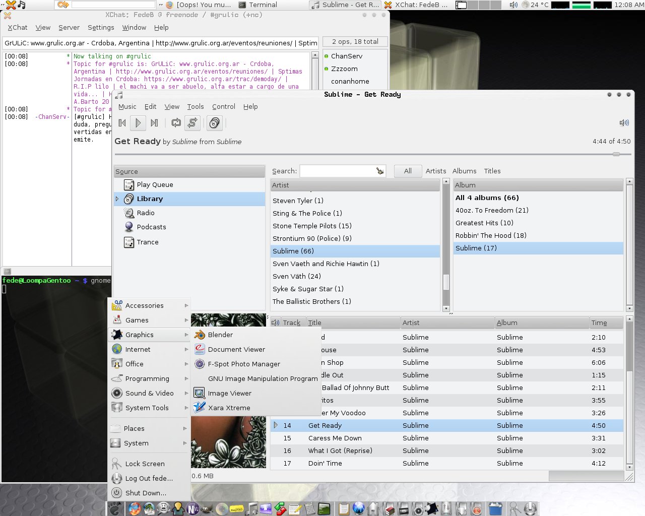Expand the Games submenu
645x516 pixels.
point(150,320)
